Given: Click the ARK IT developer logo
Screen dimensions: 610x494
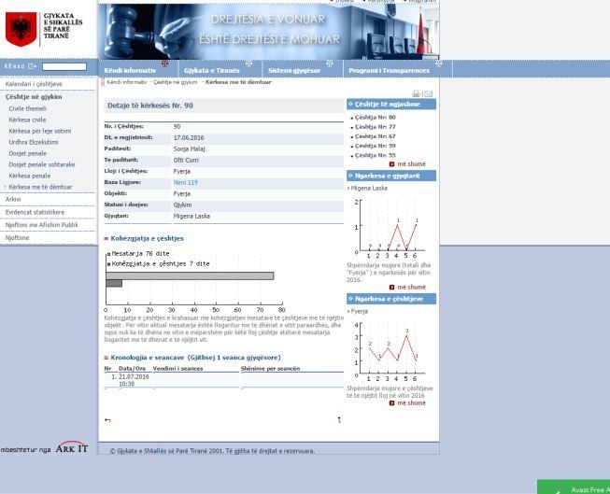Looking at the screenshot, I should (72, 447).
